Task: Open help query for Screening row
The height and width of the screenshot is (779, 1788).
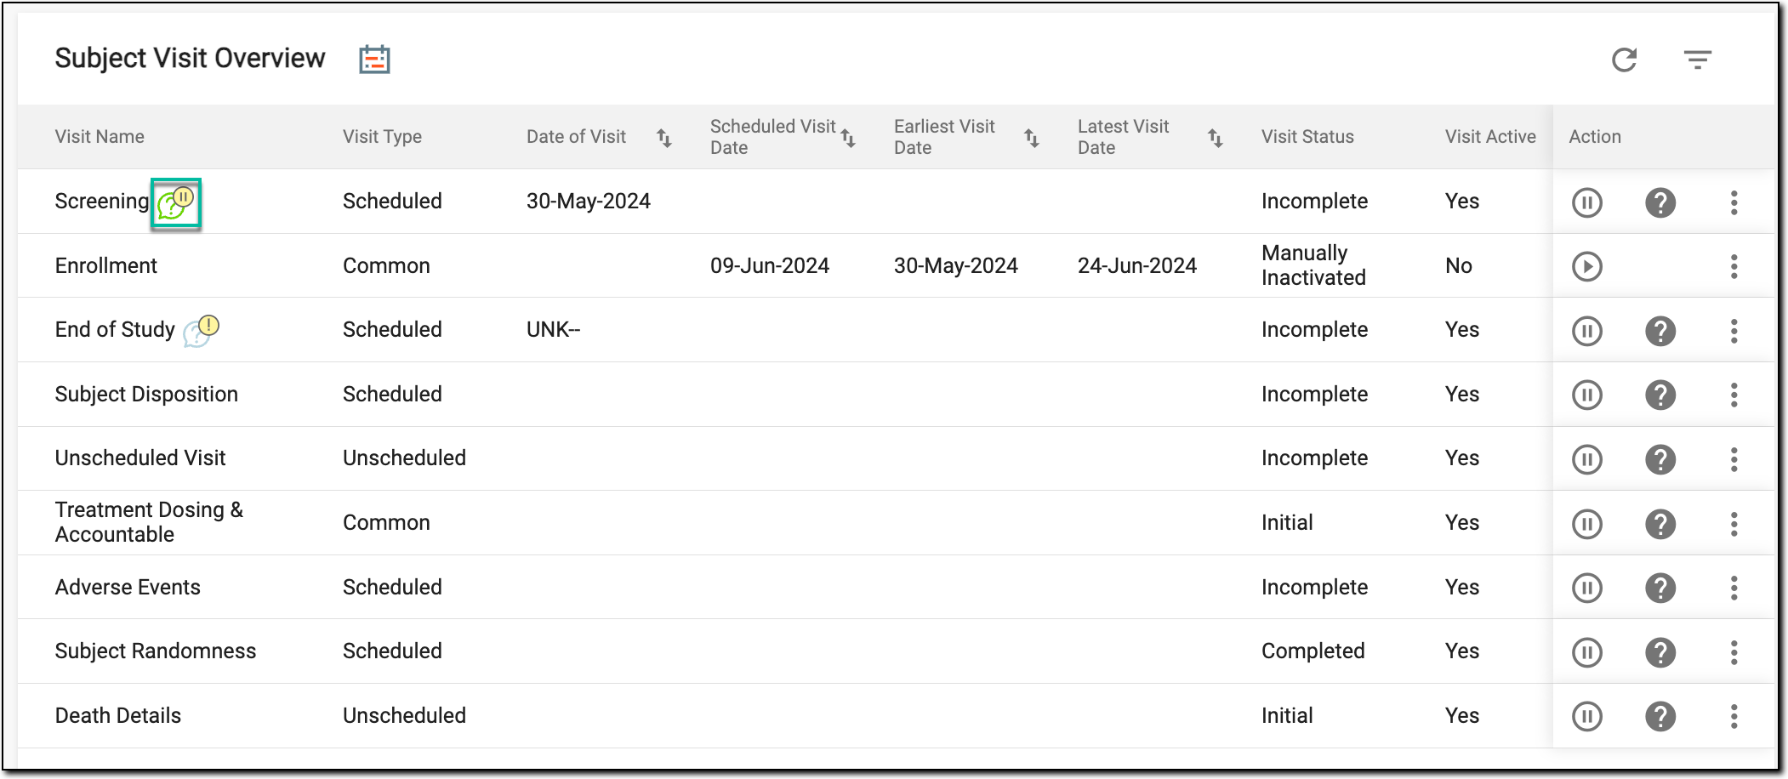Action: [1660, 202]
